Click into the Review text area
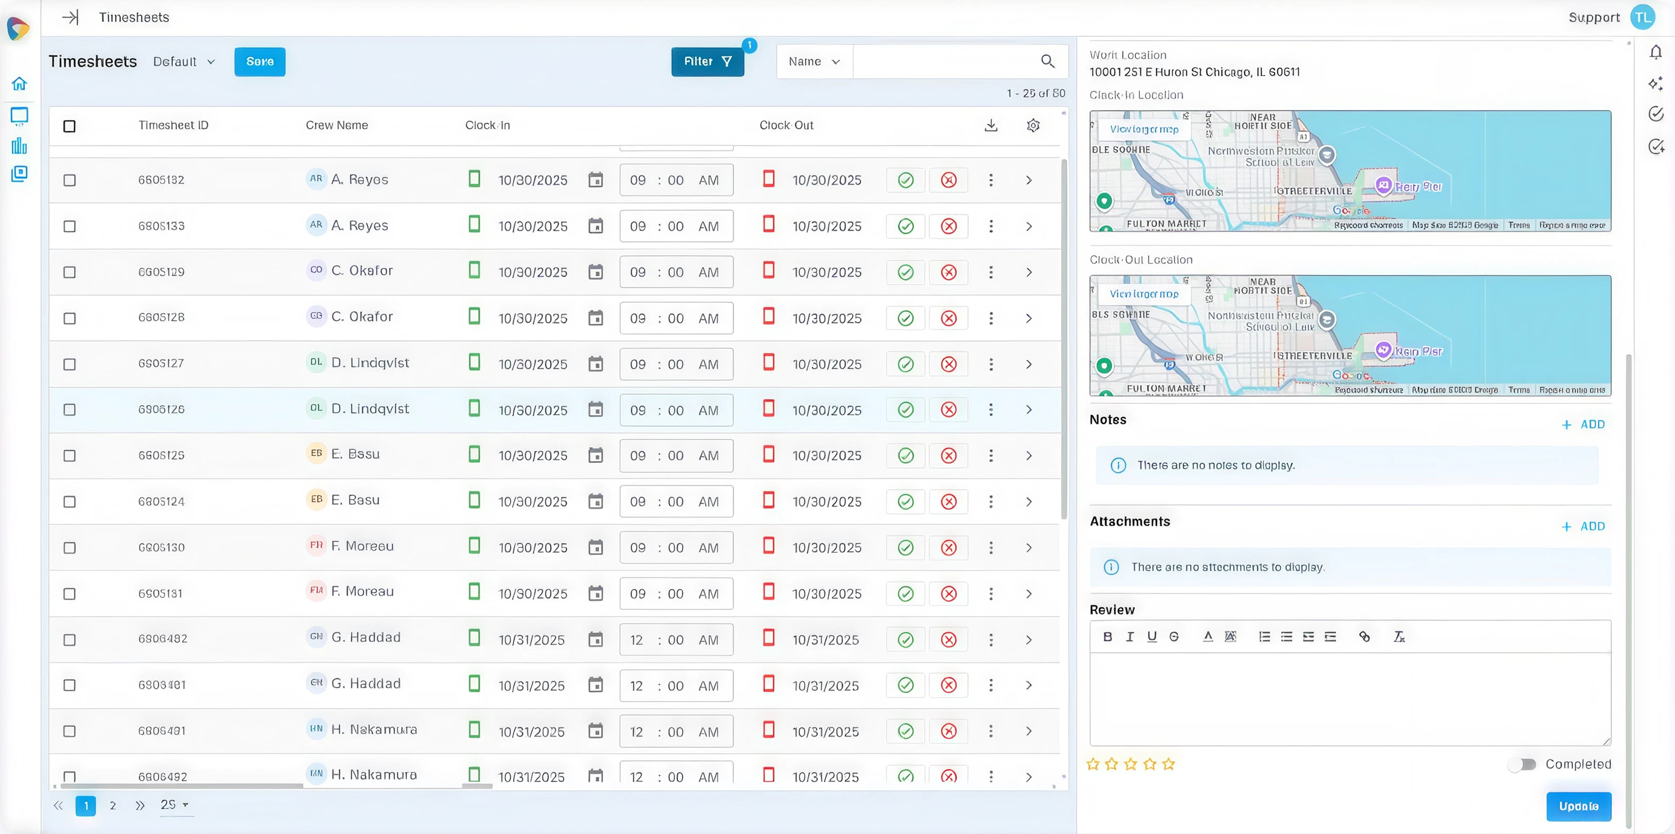1675x834 pixels. pyautogui.click(x=1350, y=700)
